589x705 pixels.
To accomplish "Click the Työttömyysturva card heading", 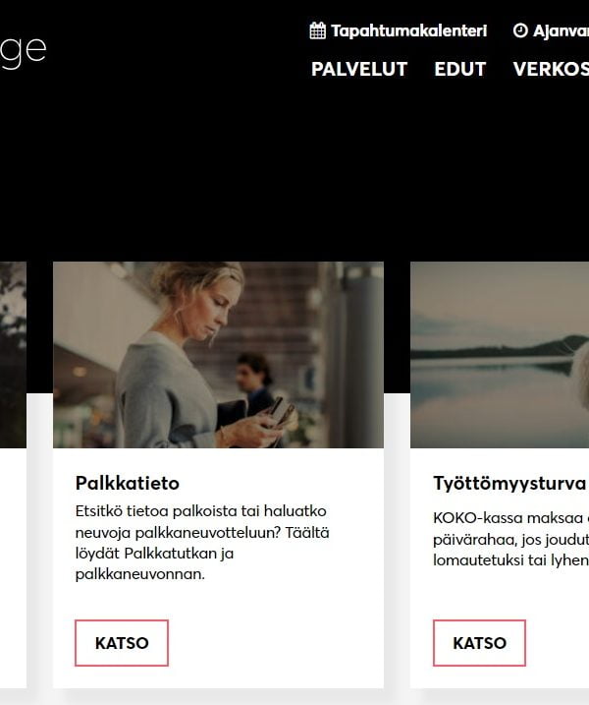I will [x=509, y=484].
